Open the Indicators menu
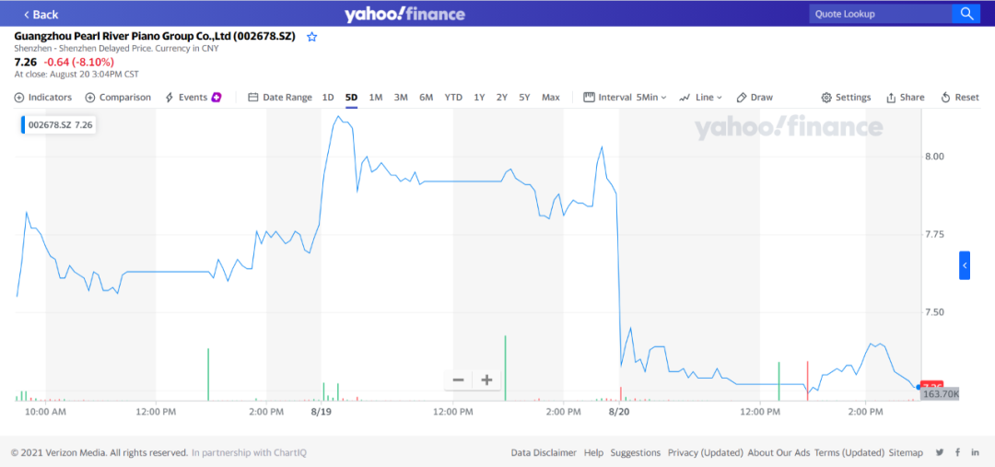Image resolution: width=995 pixels, height=467 pixels. pyautogui.click(x=43, y=98)
